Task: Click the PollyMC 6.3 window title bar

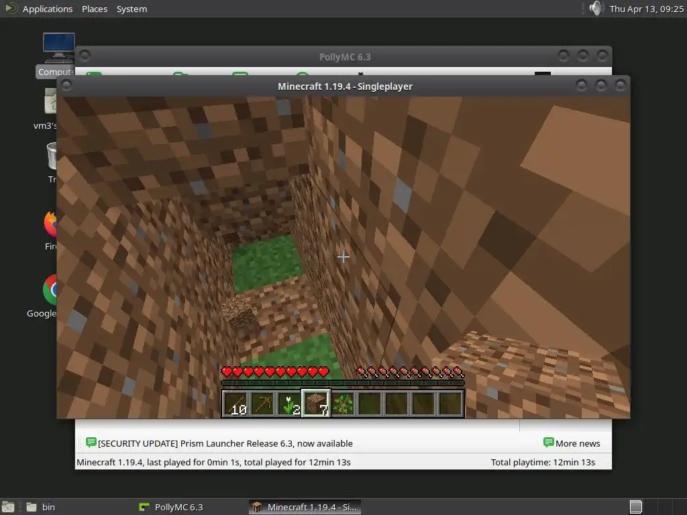Action: coord(345,56)
